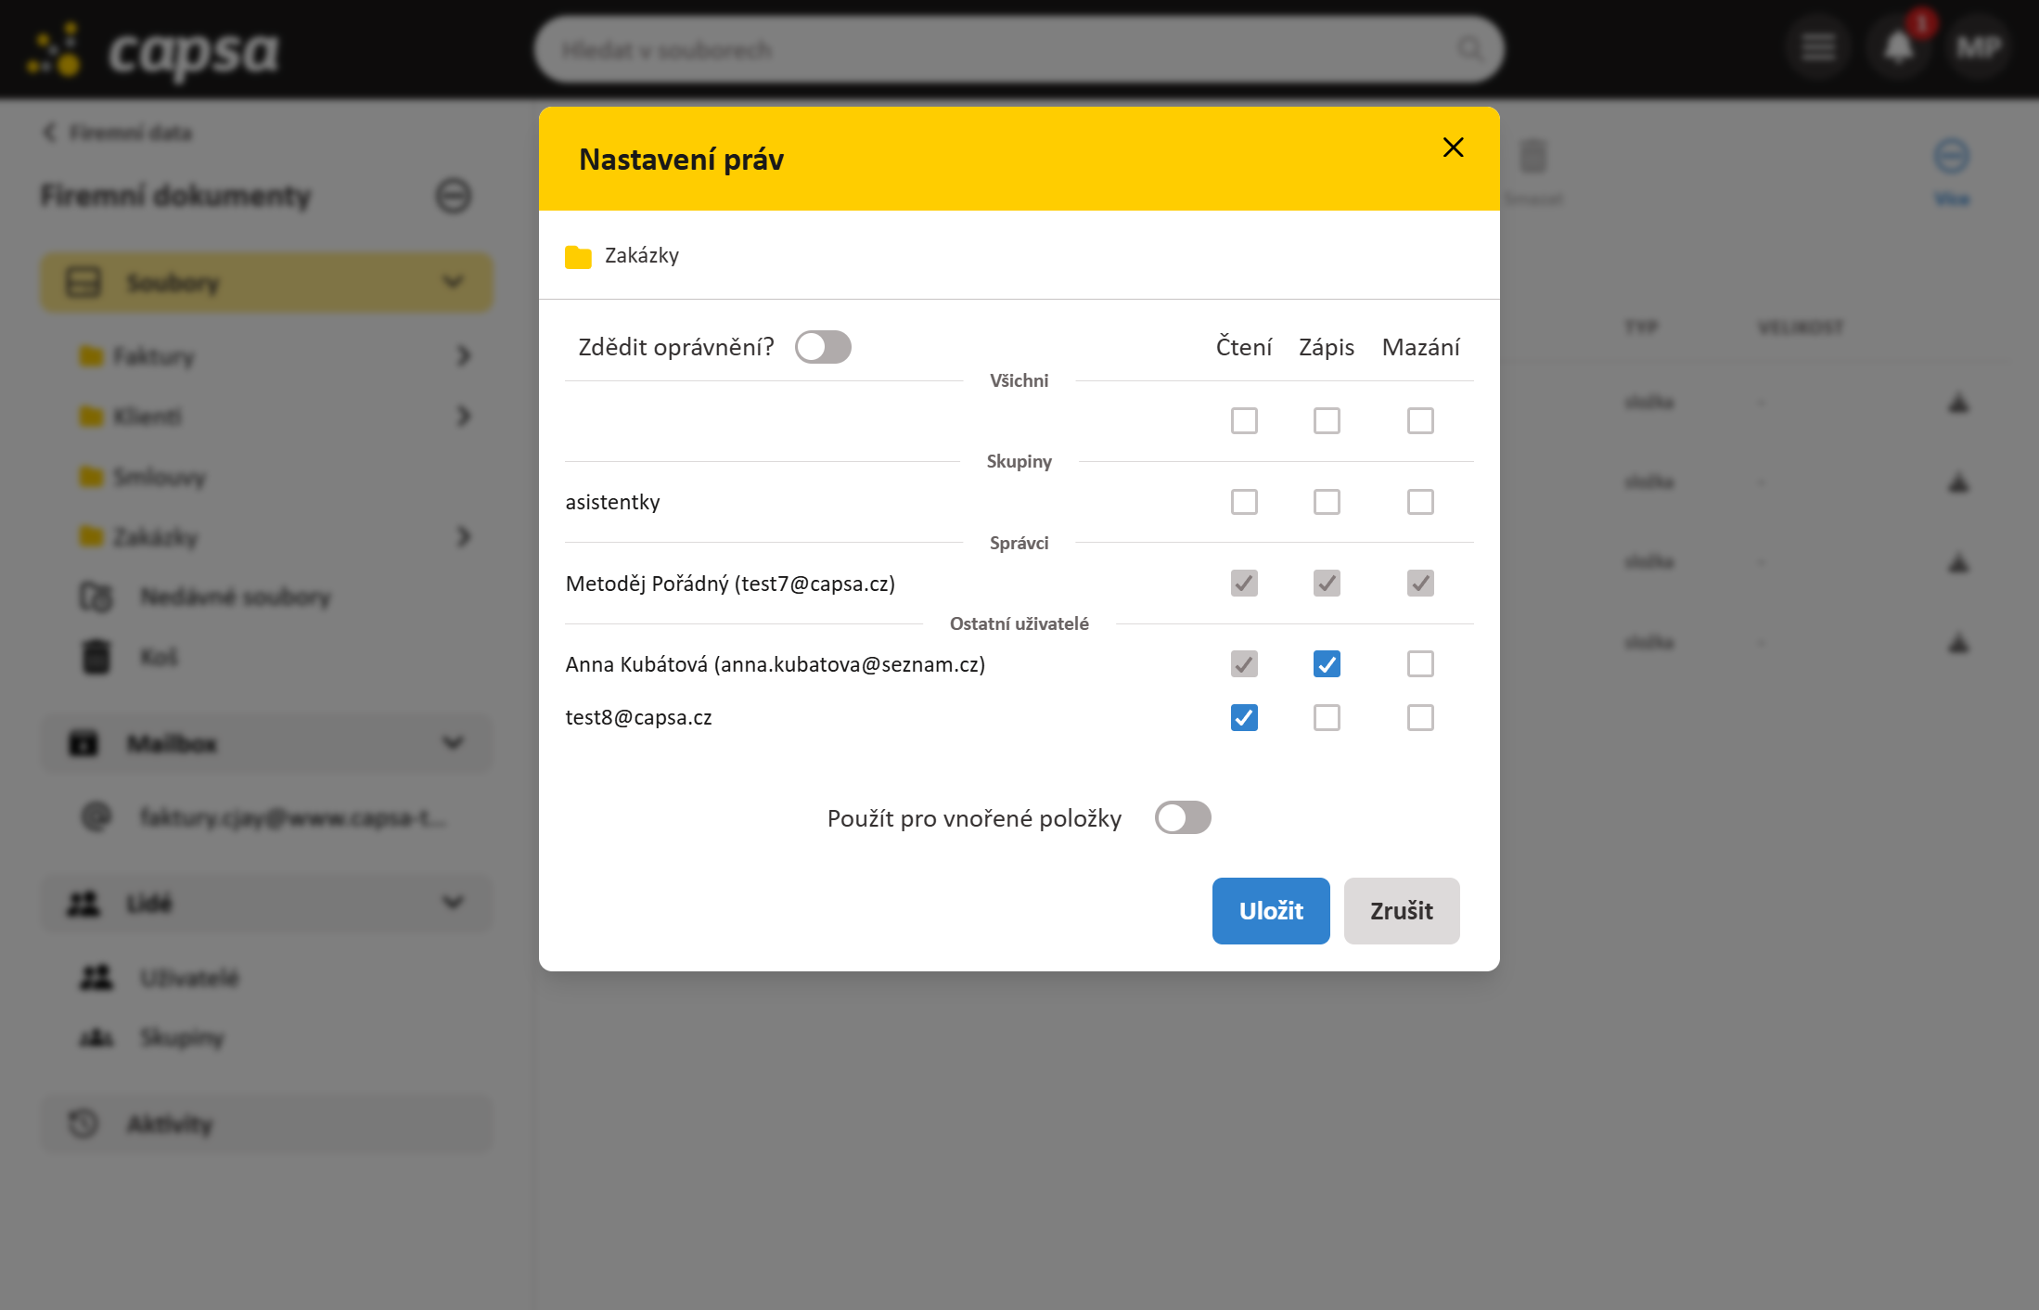Click the notification bell icon

[x=1898, y=47]
